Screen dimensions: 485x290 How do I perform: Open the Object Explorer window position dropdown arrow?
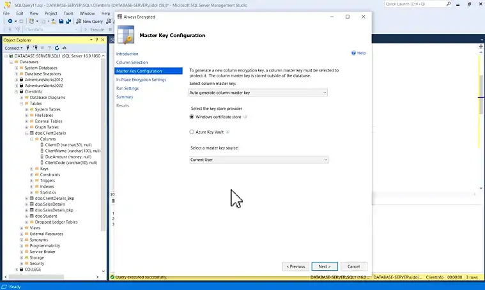tap(91, 40)
